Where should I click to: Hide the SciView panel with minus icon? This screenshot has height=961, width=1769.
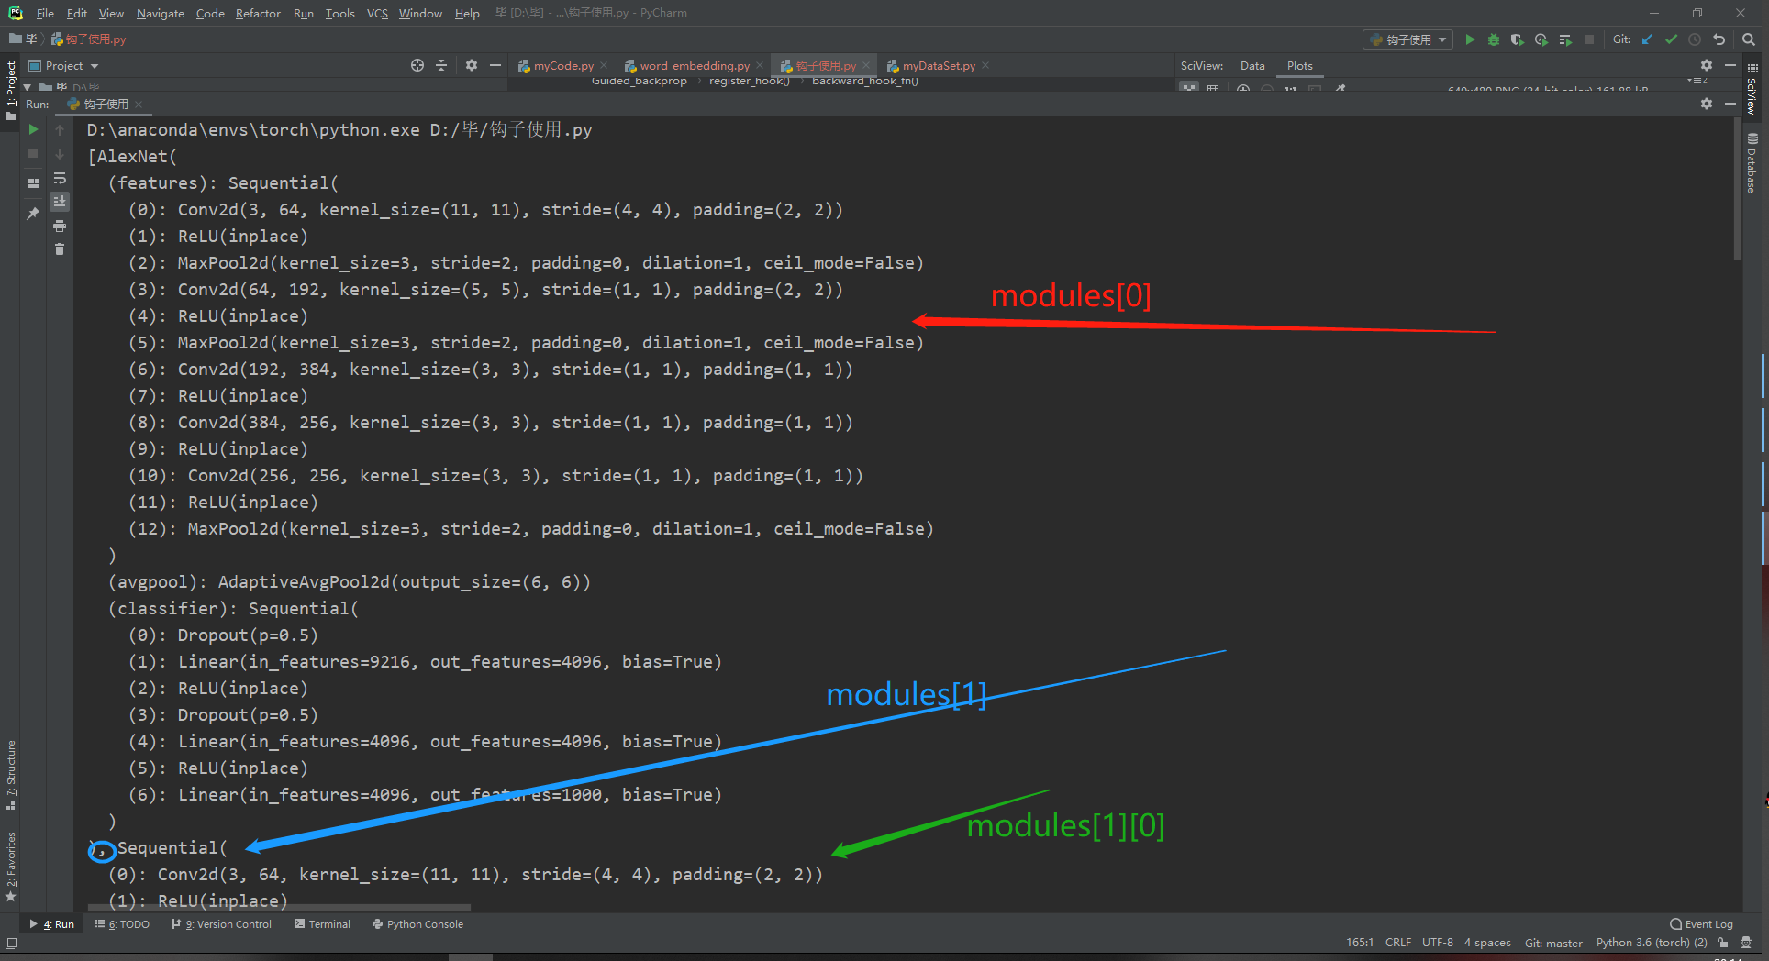pos(1730,65)
